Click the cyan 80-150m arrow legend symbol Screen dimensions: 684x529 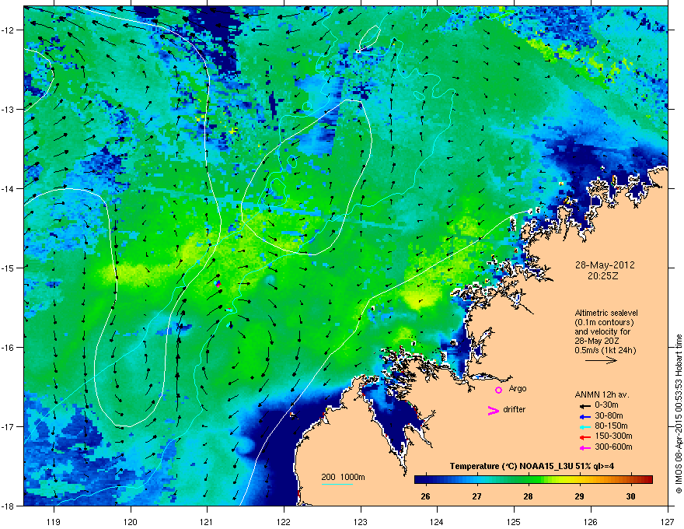tap(585, 426)
